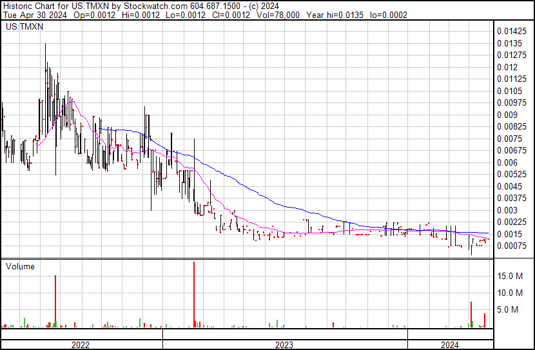The image size is (535, 350).
Task: Select the 0.01425 price axis label
Action: [x=512, y=32]
